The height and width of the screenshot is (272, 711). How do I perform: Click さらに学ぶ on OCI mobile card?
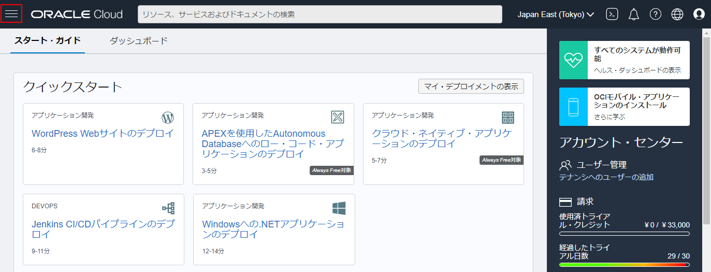(x=610, y=117)
